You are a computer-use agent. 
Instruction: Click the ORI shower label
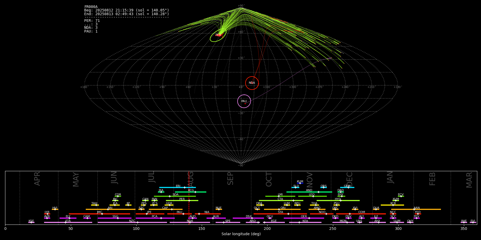pyautogui.click(x=283, y=208)
